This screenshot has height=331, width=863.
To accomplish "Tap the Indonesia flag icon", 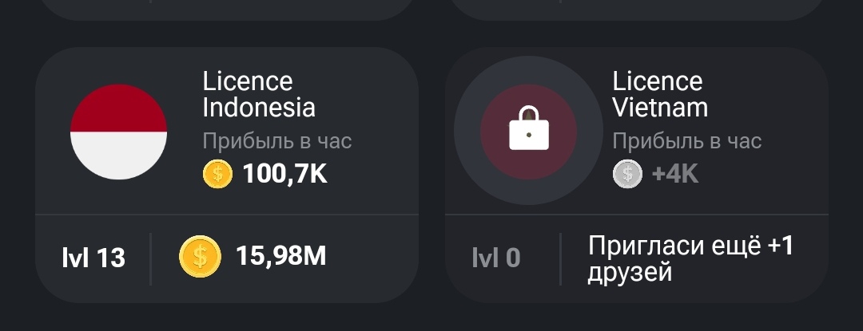I will 118,132.
